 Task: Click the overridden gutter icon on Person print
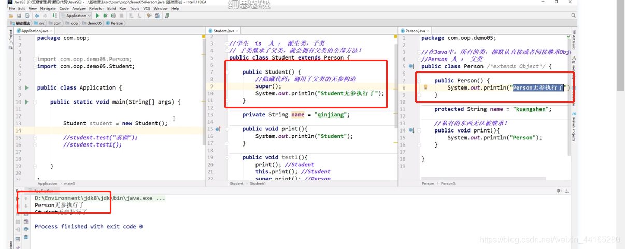pyautogui.click(x=411, y=130)
